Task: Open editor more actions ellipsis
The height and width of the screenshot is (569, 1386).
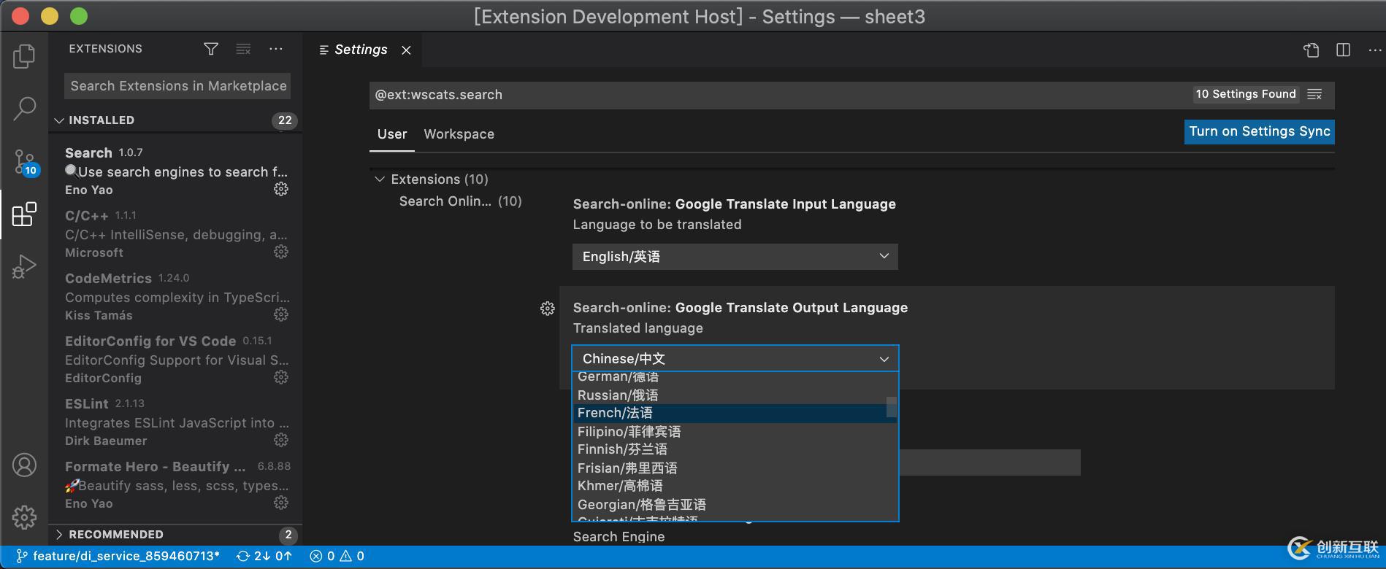Action: [1374, 50]
